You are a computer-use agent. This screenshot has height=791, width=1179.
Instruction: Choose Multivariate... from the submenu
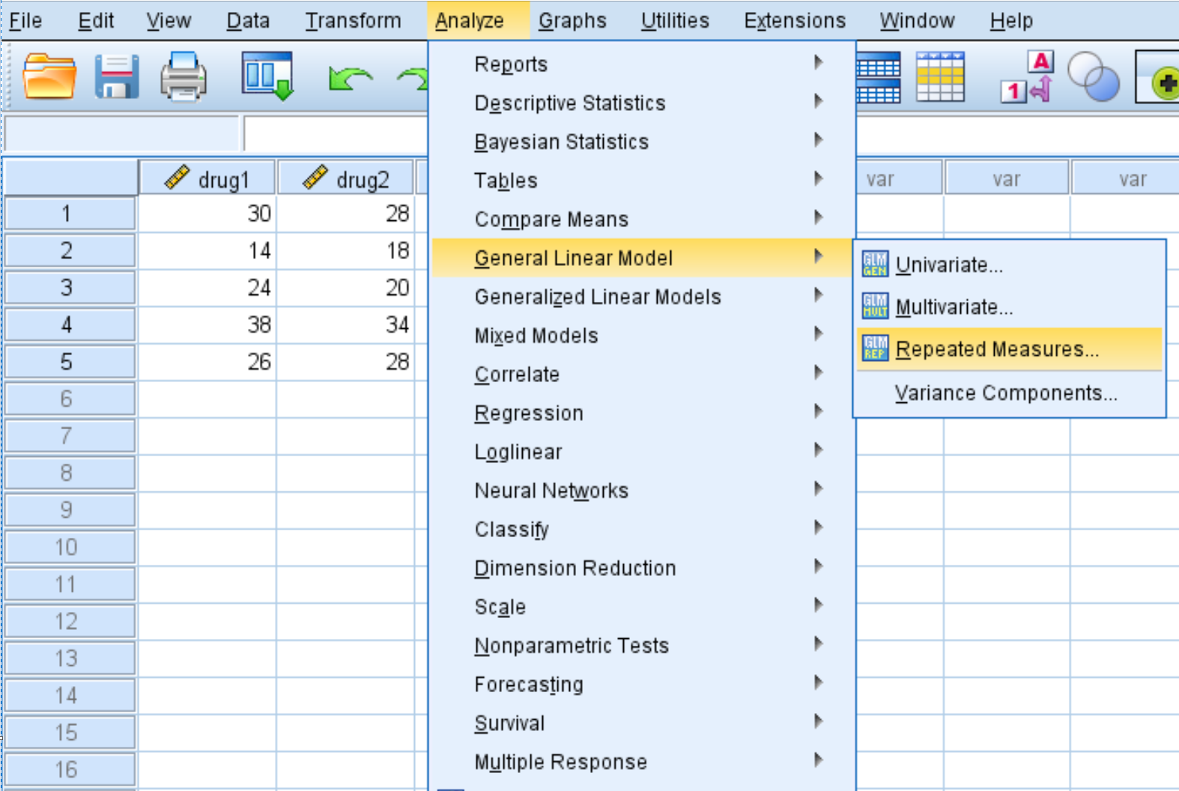click(x=1009, y=306)
